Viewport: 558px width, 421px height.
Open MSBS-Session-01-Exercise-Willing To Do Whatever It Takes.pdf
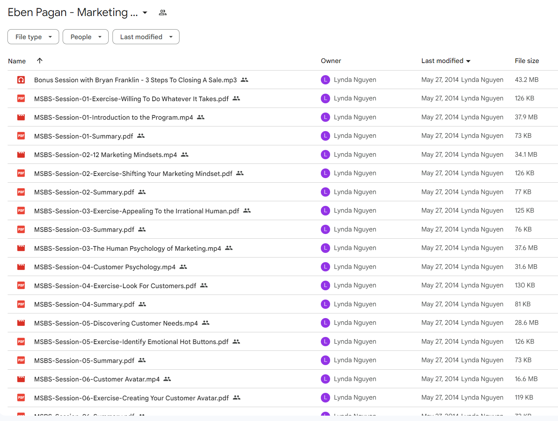pyautogui.click(x=131, y=99)
